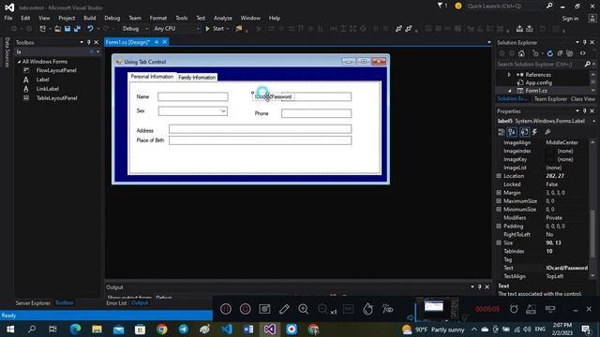Switch to the Team Explorer tab
Image resolution: width=600 pixels, height=337 pixels.
[x=550, y=99]
